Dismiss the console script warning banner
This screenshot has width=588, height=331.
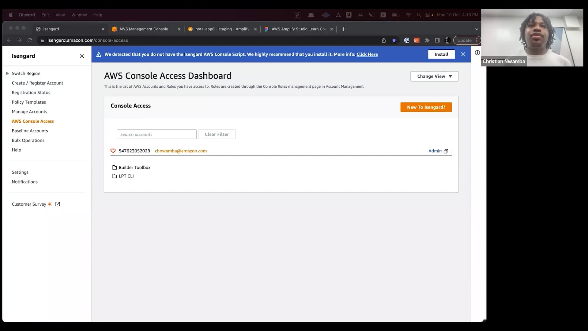[x=463, y=54]
